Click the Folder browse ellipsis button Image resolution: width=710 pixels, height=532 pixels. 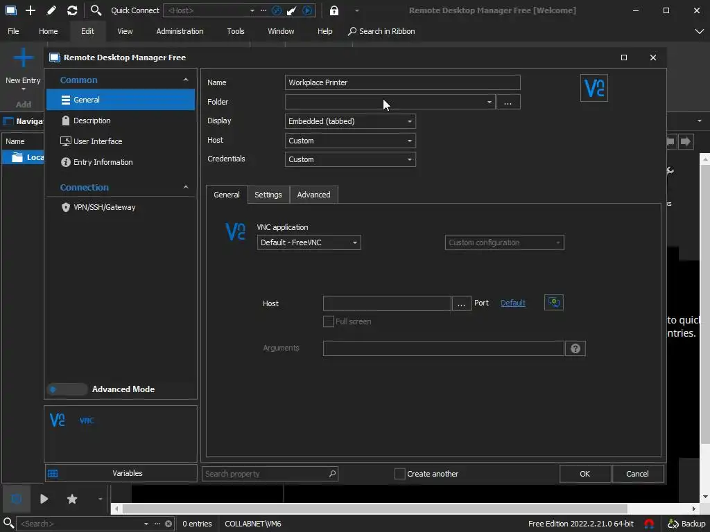click(x=508, y=103)
